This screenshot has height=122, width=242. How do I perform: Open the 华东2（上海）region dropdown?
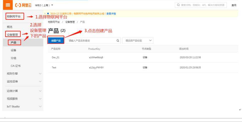(x=44, y=5)
